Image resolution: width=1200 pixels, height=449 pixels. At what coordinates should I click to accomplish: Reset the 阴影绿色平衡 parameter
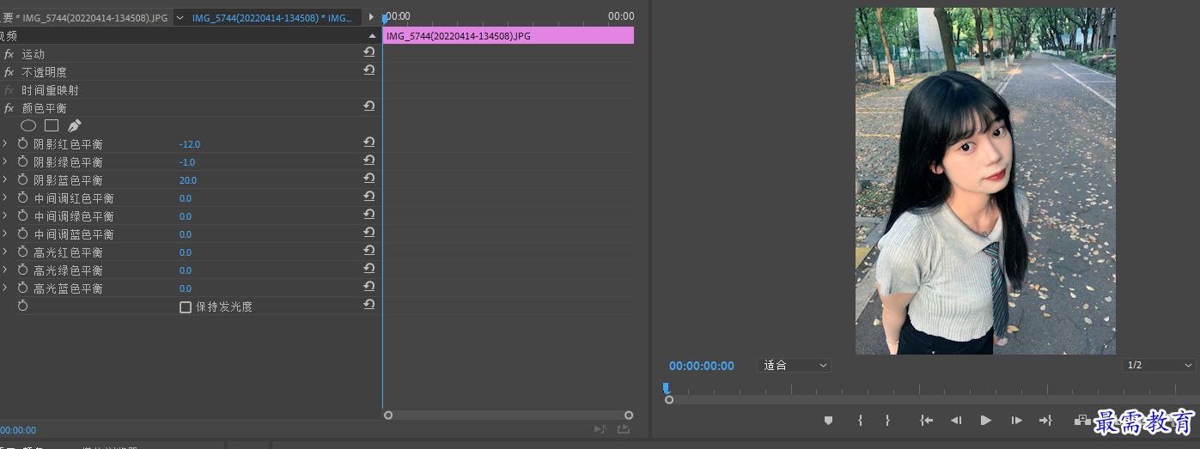click(x=369, y=161)
